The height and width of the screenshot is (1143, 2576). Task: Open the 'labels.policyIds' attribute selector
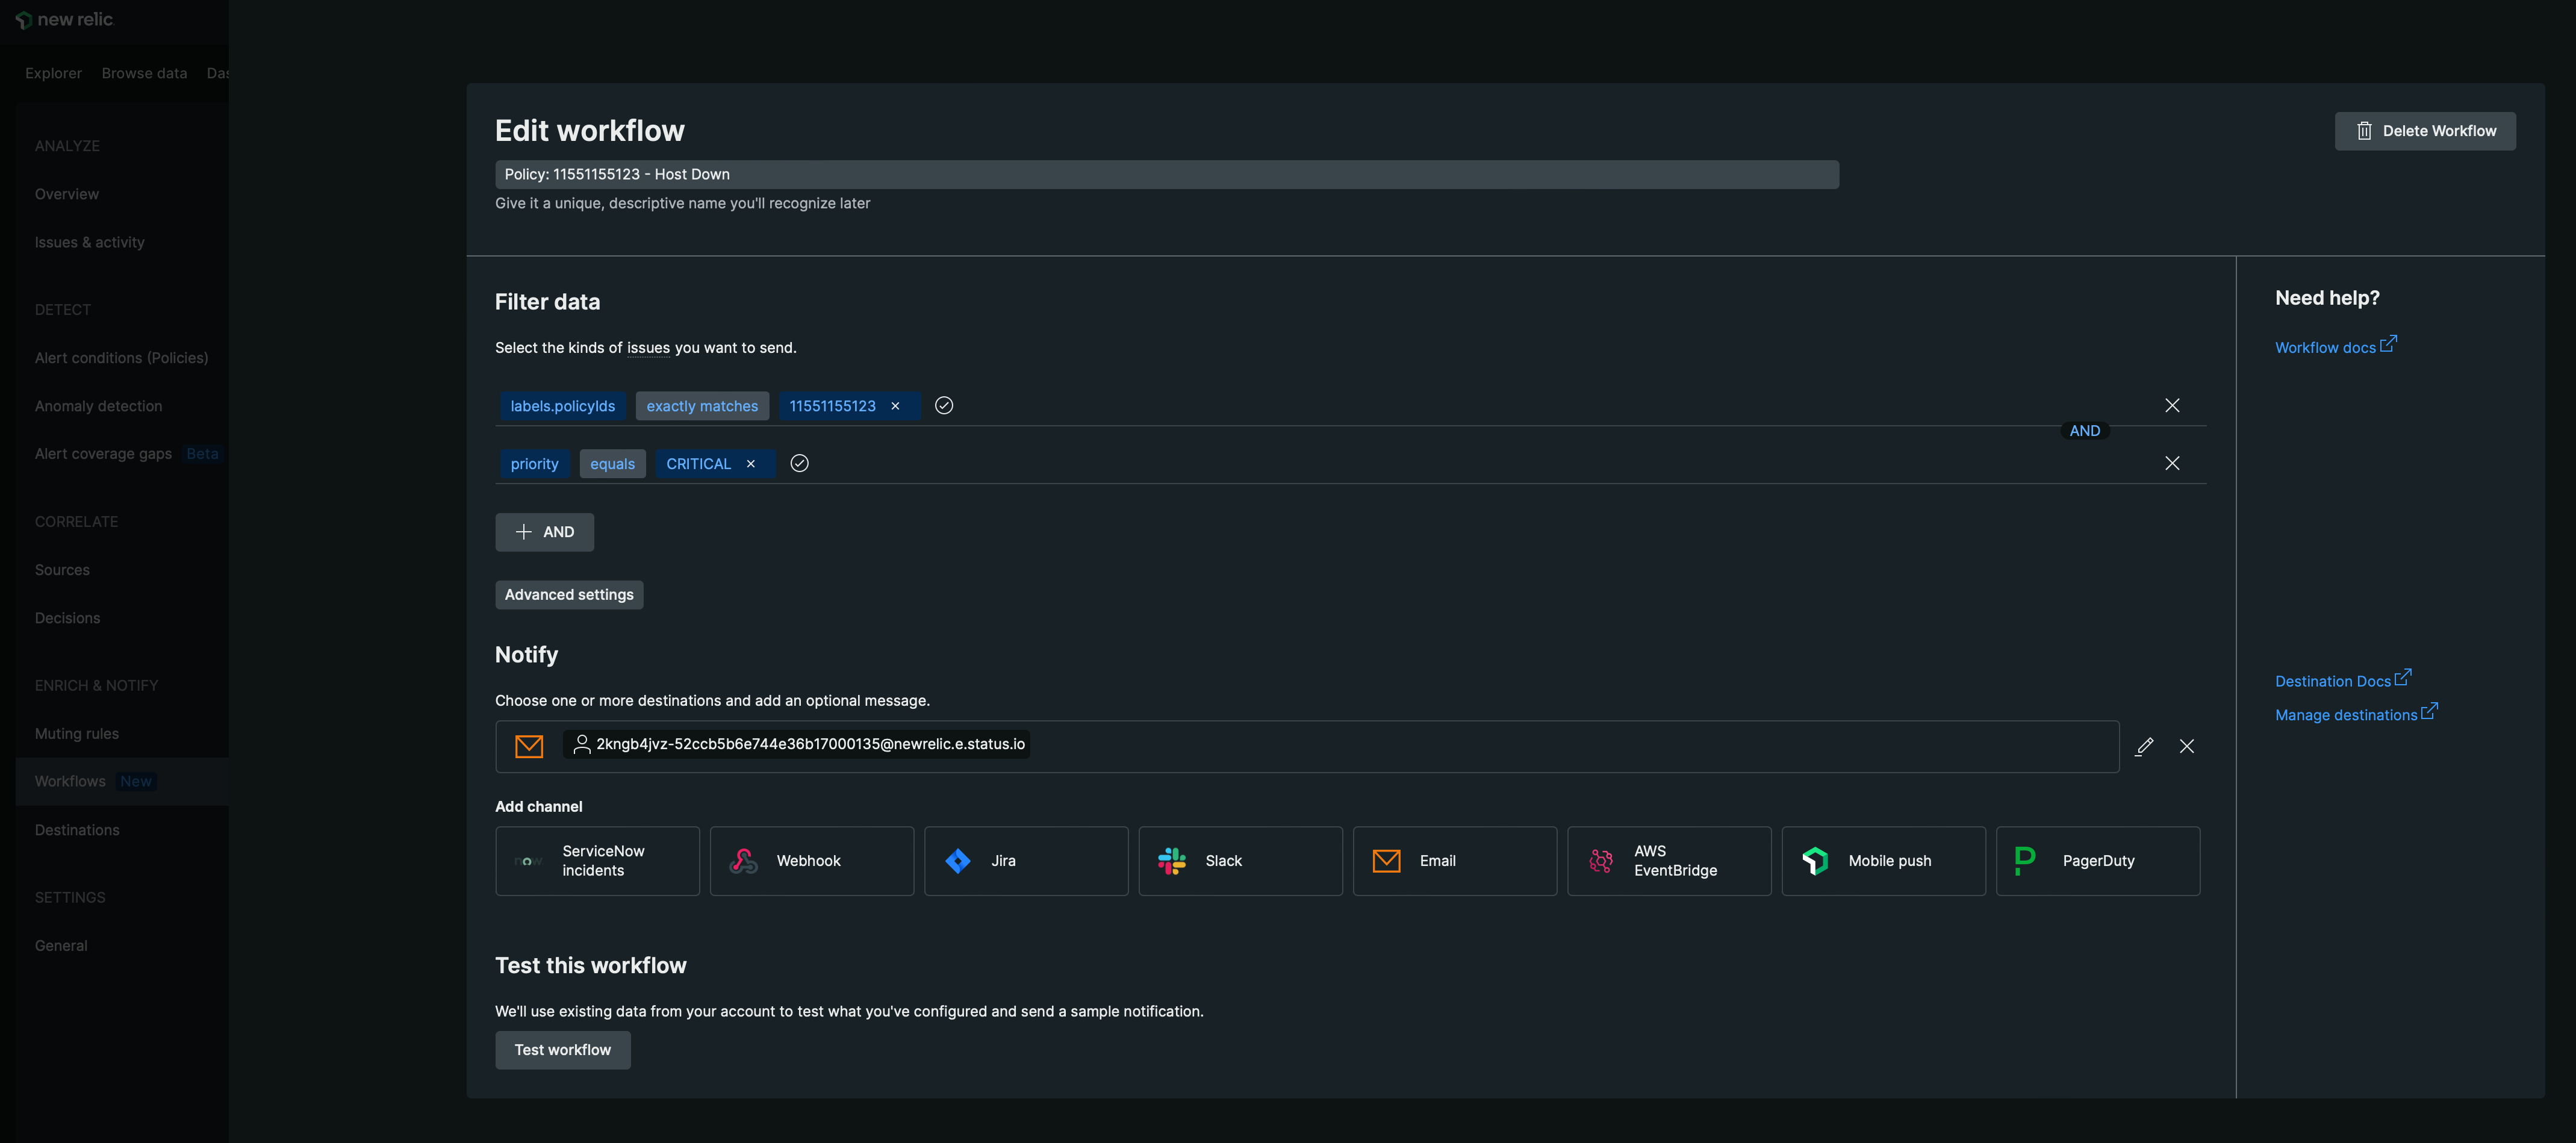click(562, 406)
